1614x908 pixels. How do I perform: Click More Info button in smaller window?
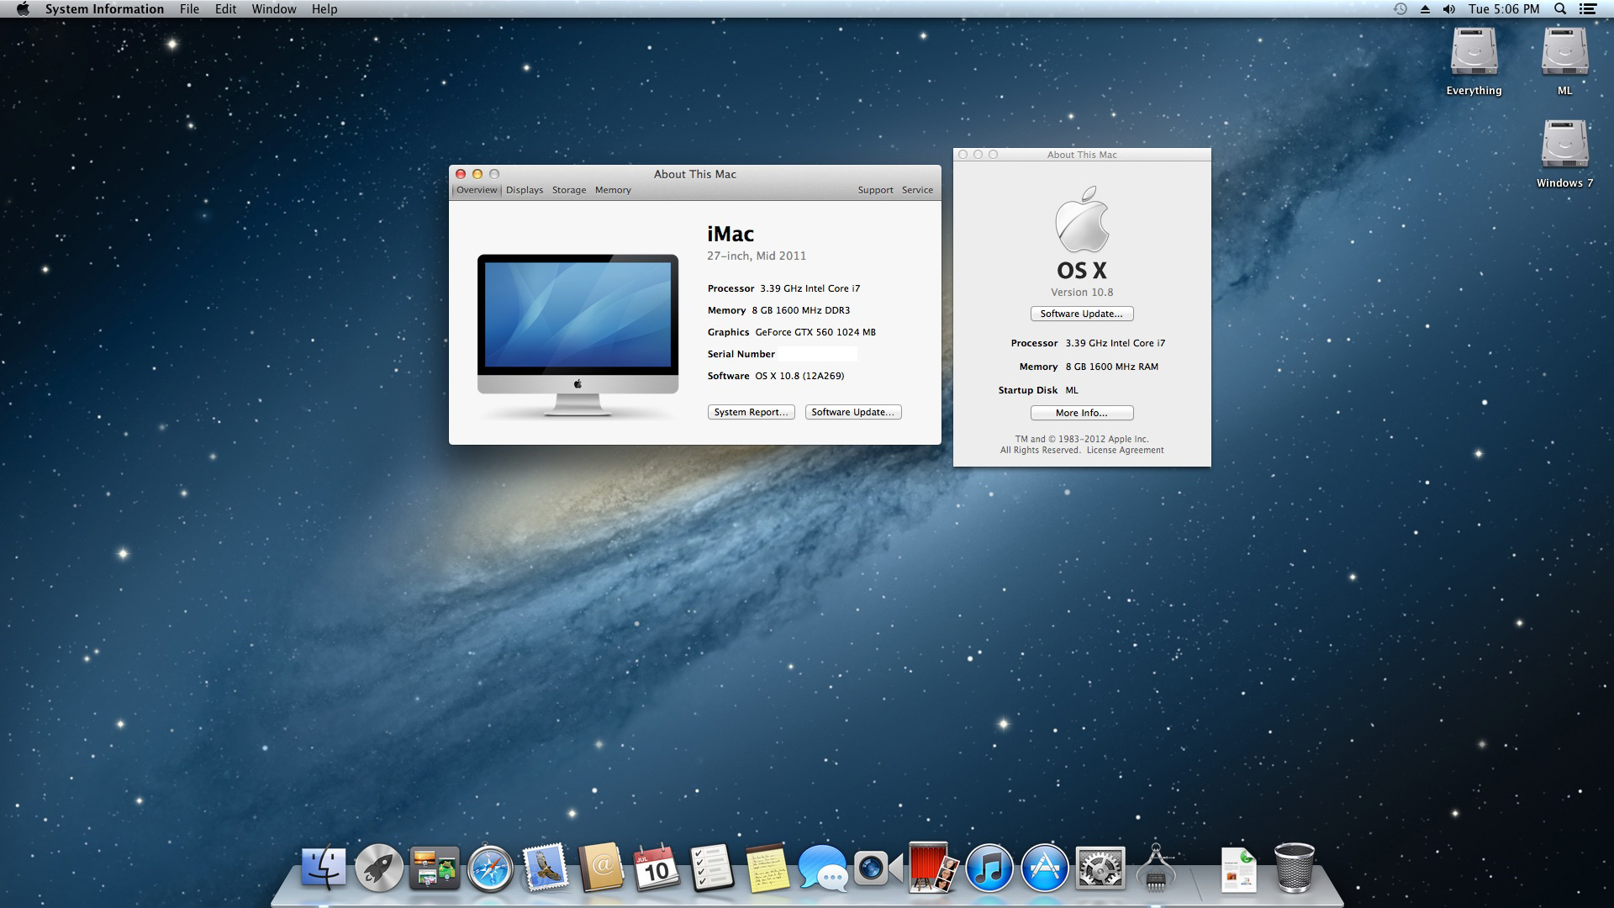click(x=1082, y=411)
